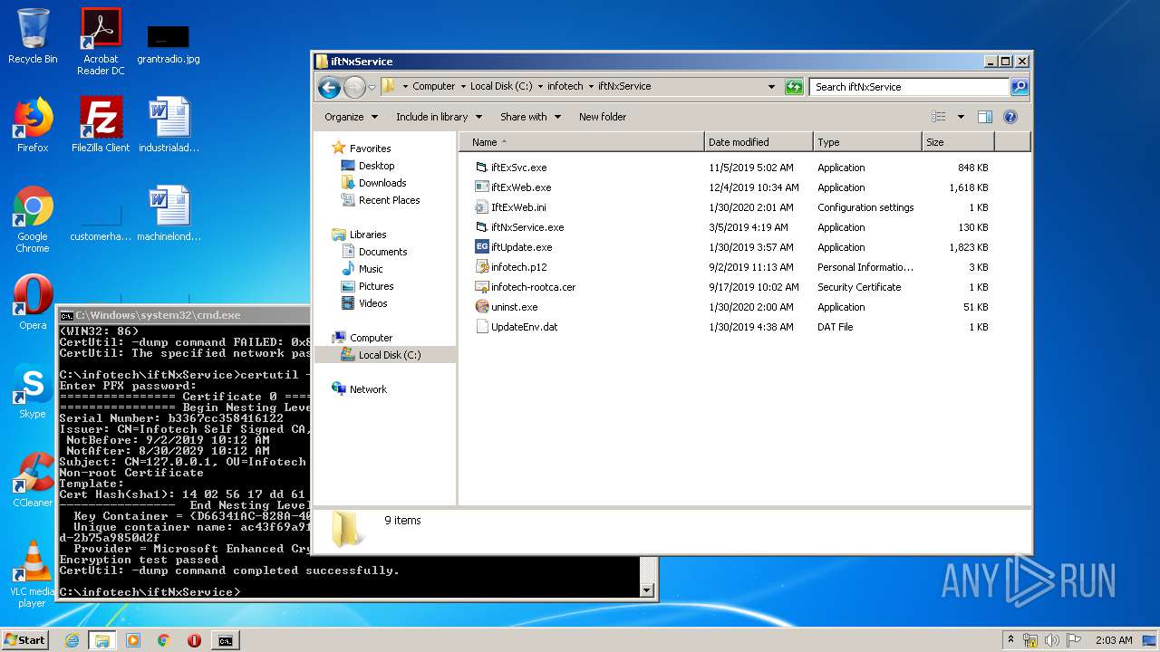Viewport: 1160px width, 652px height.
Task: Sort by Date modified column
Action: (759, 142)
